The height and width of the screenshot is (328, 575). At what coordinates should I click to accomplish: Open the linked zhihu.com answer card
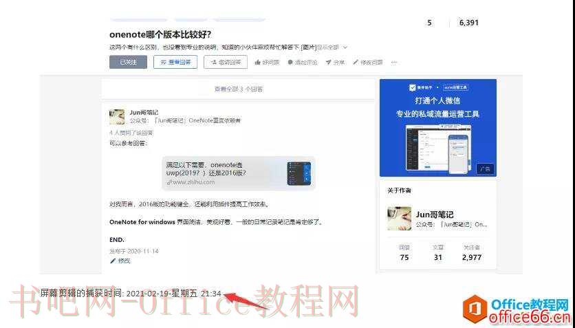point(239,173)
